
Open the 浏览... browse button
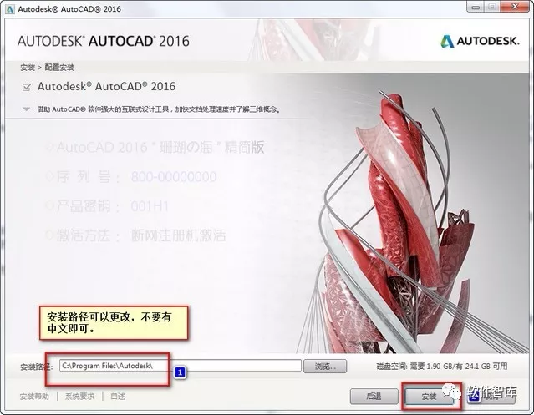[325, 366]
